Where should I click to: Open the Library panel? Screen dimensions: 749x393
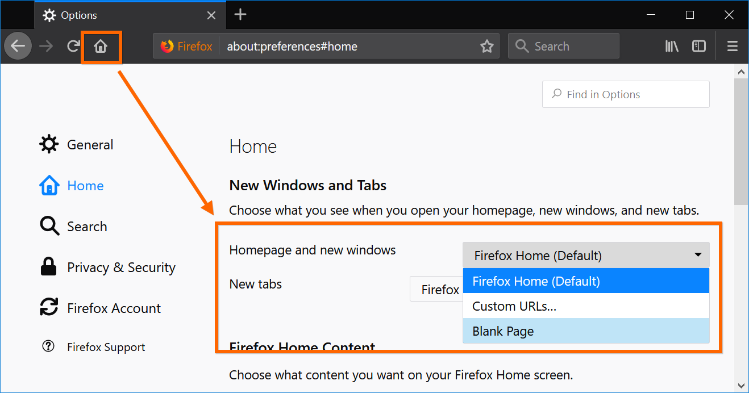tap(671, 46)
